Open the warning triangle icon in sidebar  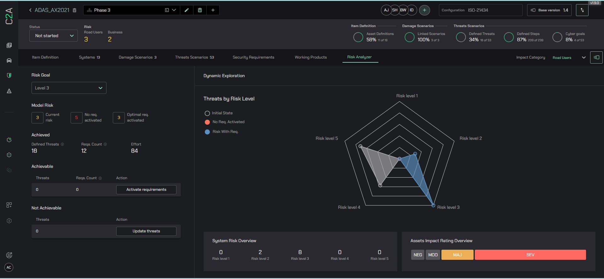[9, 91]
